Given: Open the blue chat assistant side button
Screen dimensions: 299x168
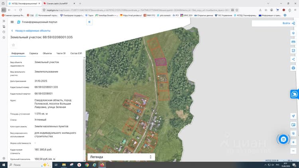Looking at the screenshot, I should tap(295, 94).
